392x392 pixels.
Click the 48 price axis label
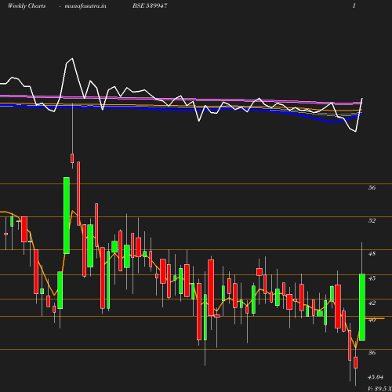pyautogui.click(x=372, y=253)
